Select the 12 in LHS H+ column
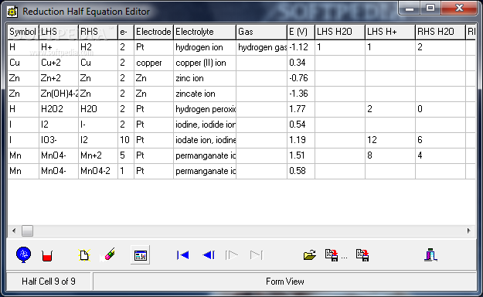The height and width of the screenshot is (297, 483). 390,140
